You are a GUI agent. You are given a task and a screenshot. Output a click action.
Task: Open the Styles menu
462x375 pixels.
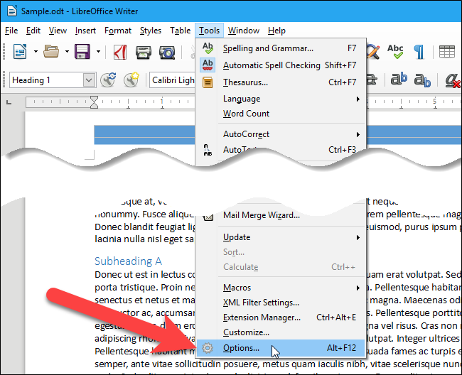pos(151,31)
